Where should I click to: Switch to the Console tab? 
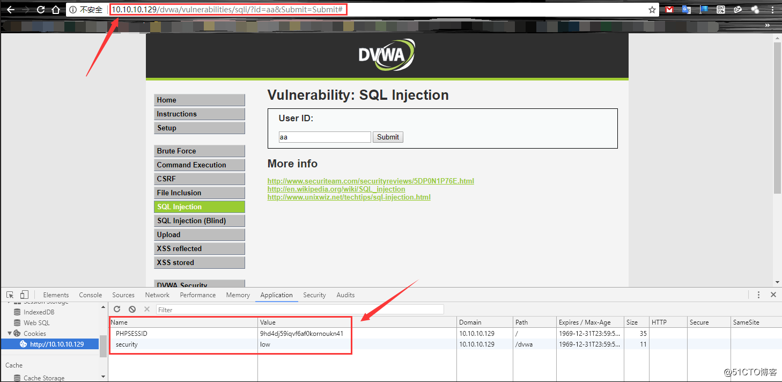tap(91, 295)
